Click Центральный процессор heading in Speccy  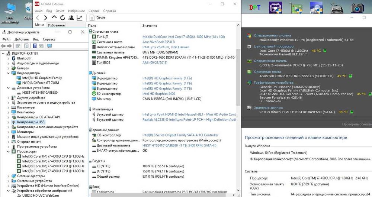tap(273, 46)
